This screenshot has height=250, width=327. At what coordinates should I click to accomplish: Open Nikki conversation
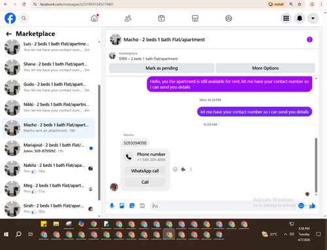[x=48, y=107]
